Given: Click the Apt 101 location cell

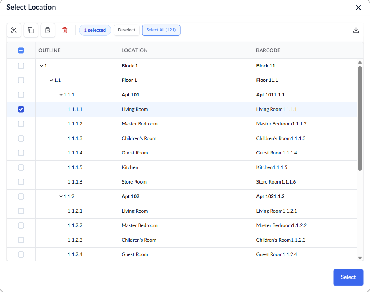Looking at the screenshot, I should 130,95.
